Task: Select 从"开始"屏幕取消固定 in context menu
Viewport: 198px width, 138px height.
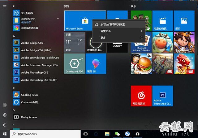Action: tap(119, 24)
